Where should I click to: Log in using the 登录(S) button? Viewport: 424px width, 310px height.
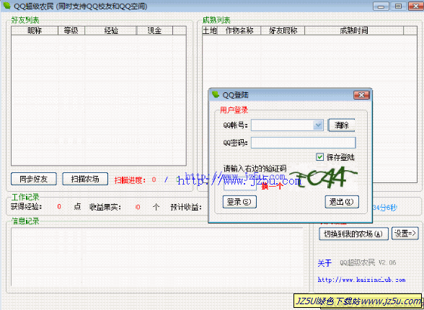pyautogui.click(x=239, y=202)
